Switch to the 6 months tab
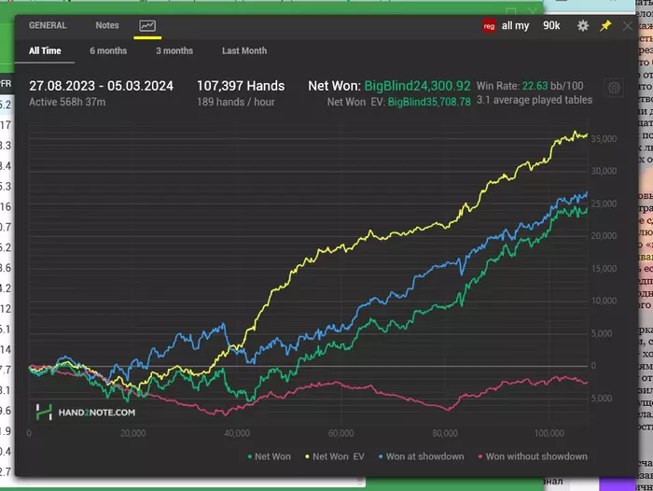653x491 pixels. click(x=108, y=50)
